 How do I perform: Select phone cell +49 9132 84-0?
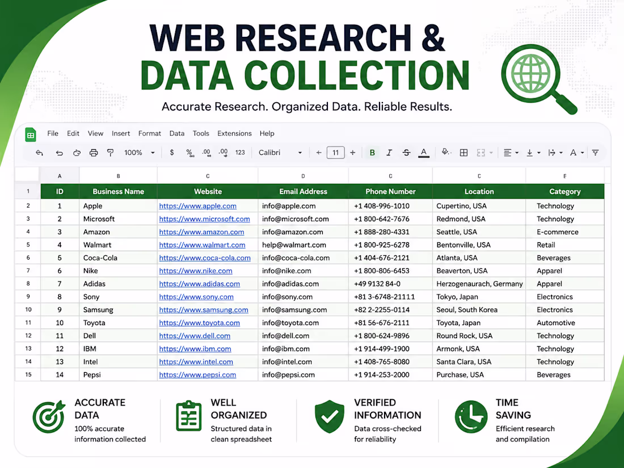(390, 284)
